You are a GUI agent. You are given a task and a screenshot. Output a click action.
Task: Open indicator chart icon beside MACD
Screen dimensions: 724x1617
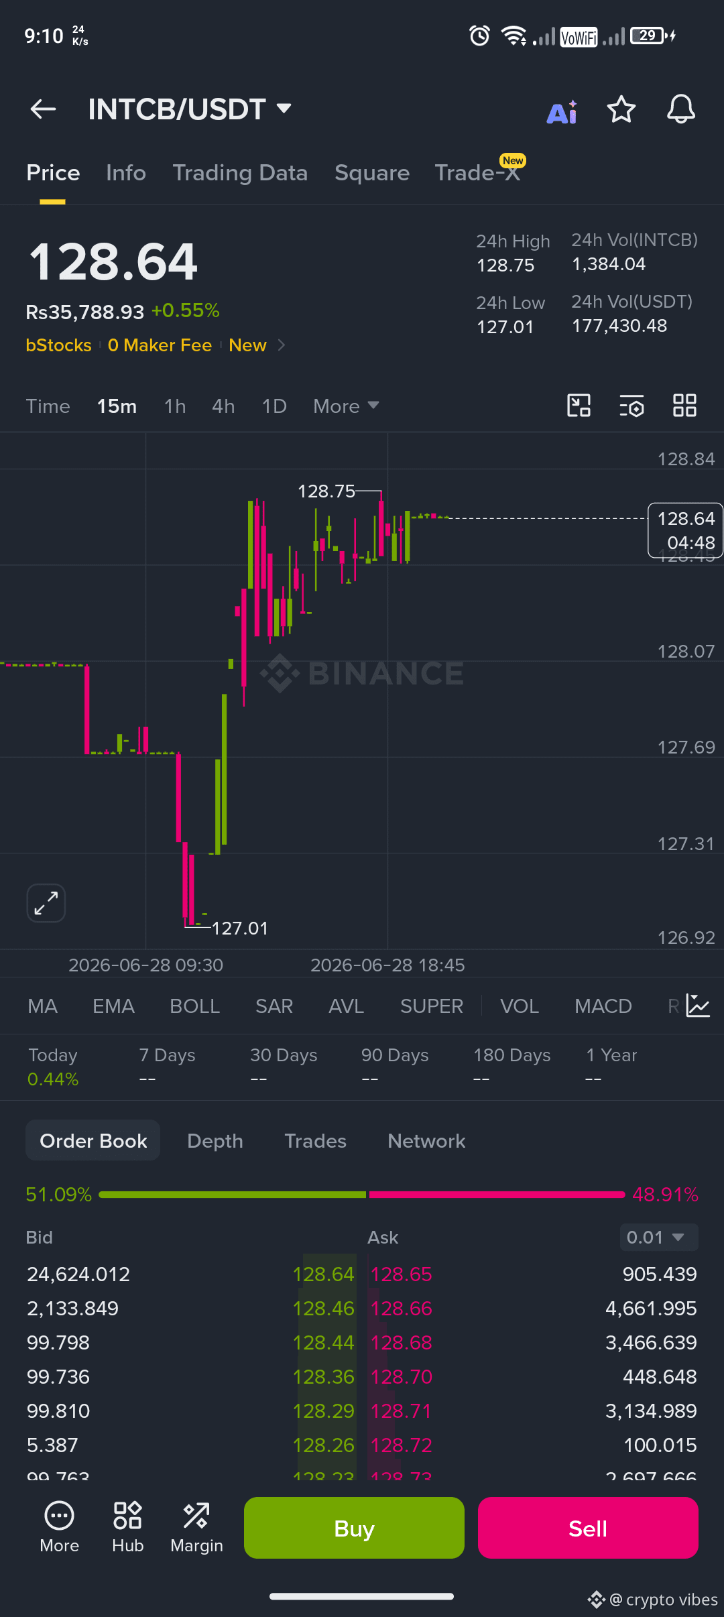(x=698, y=1006)
